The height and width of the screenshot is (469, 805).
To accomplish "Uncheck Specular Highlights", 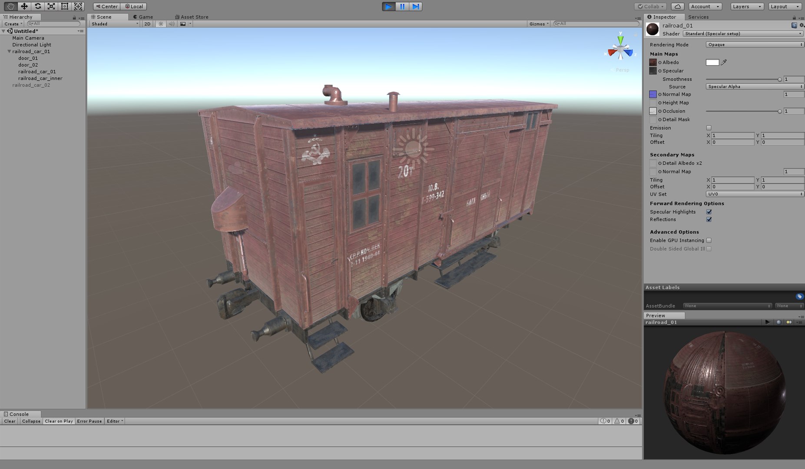I will (709, 212).
